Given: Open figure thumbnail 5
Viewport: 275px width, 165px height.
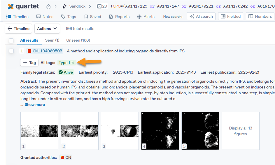Looking at the screenshot, I should tap(200, 131).
